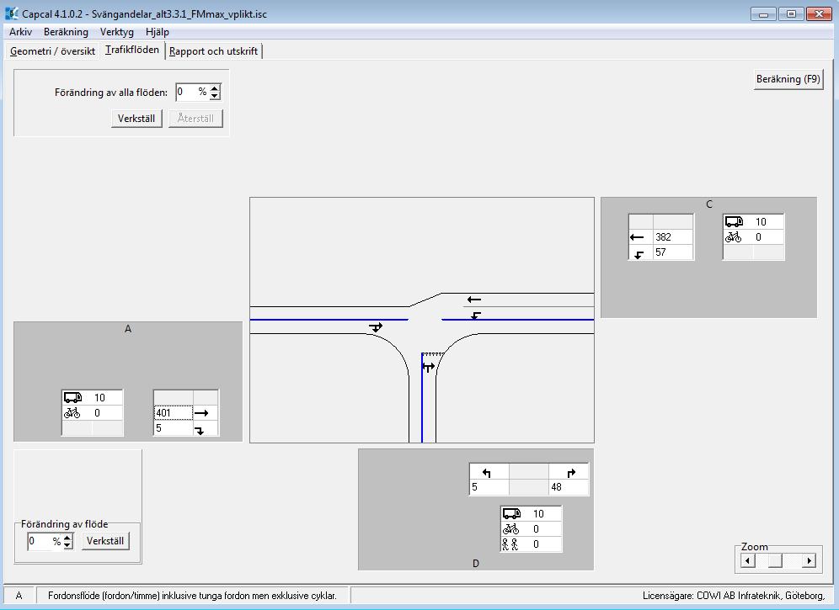Click leg A heavy vehicle truck icon
This screenshot has width=839, height=610.
pos(72,397)
